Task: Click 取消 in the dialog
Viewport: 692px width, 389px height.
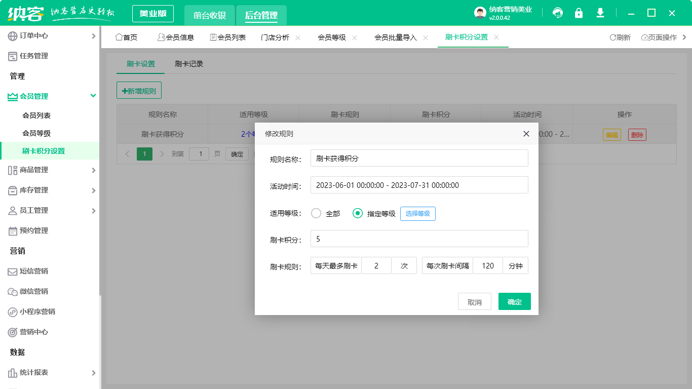Action: click(475, 301)
